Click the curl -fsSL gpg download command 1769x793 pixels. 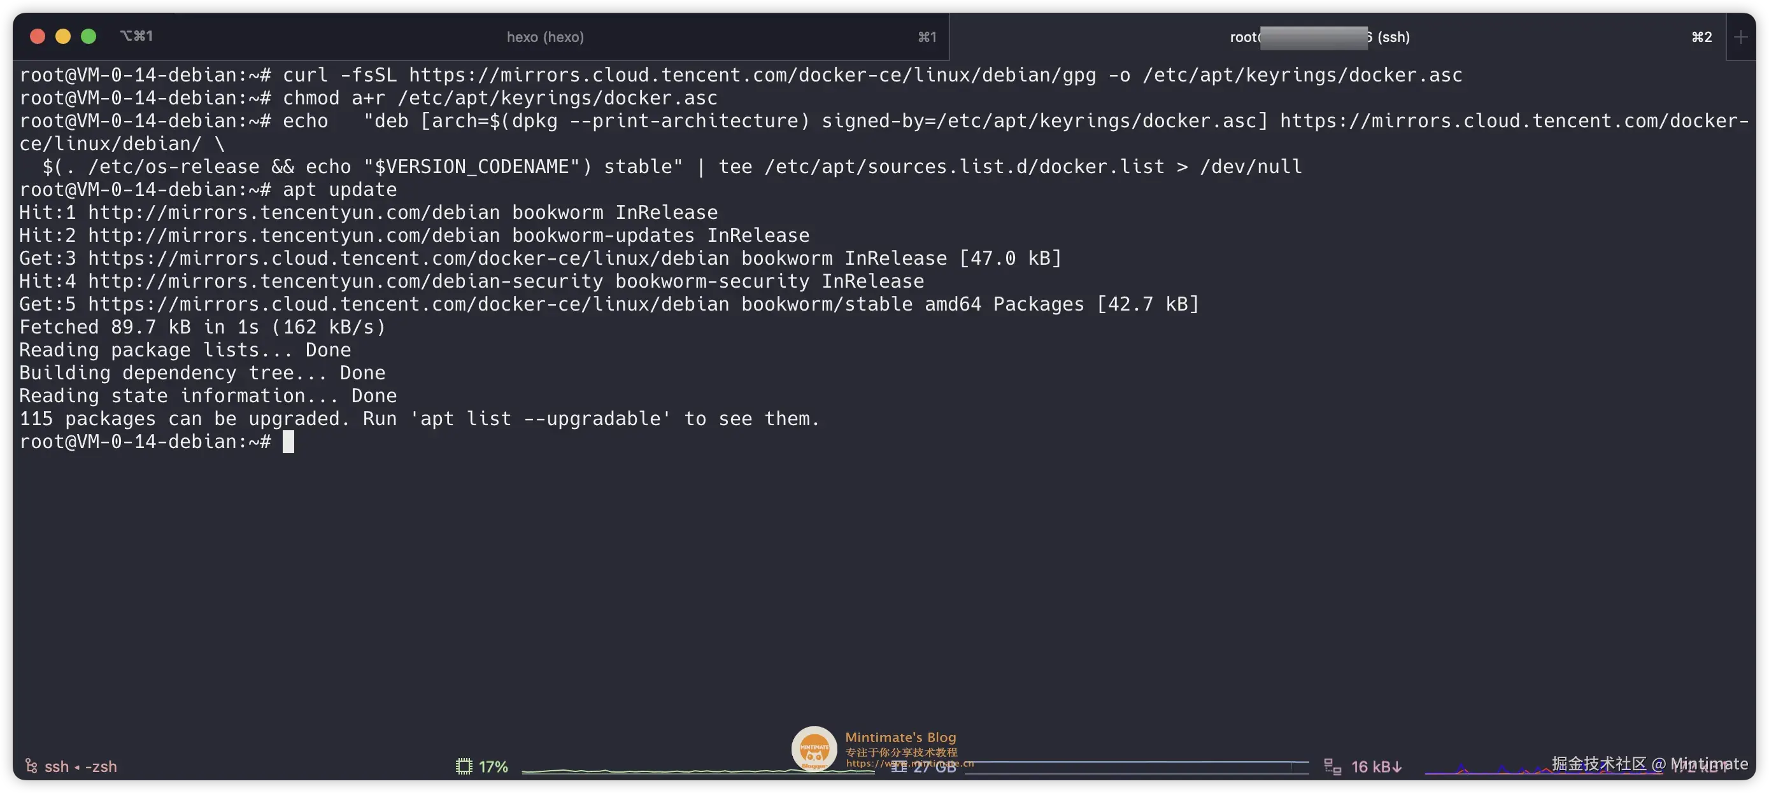click(x=873, y=75)
